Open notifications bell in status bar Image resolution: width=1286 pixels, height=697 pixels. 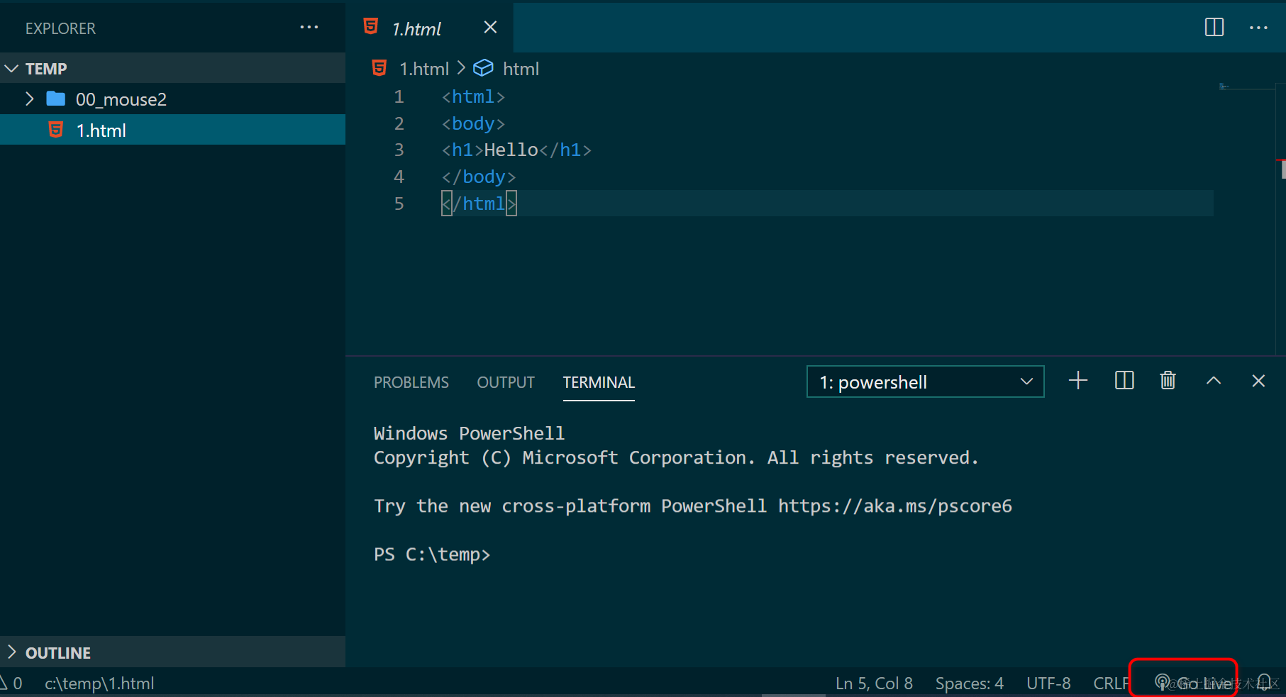point(1264,683)
